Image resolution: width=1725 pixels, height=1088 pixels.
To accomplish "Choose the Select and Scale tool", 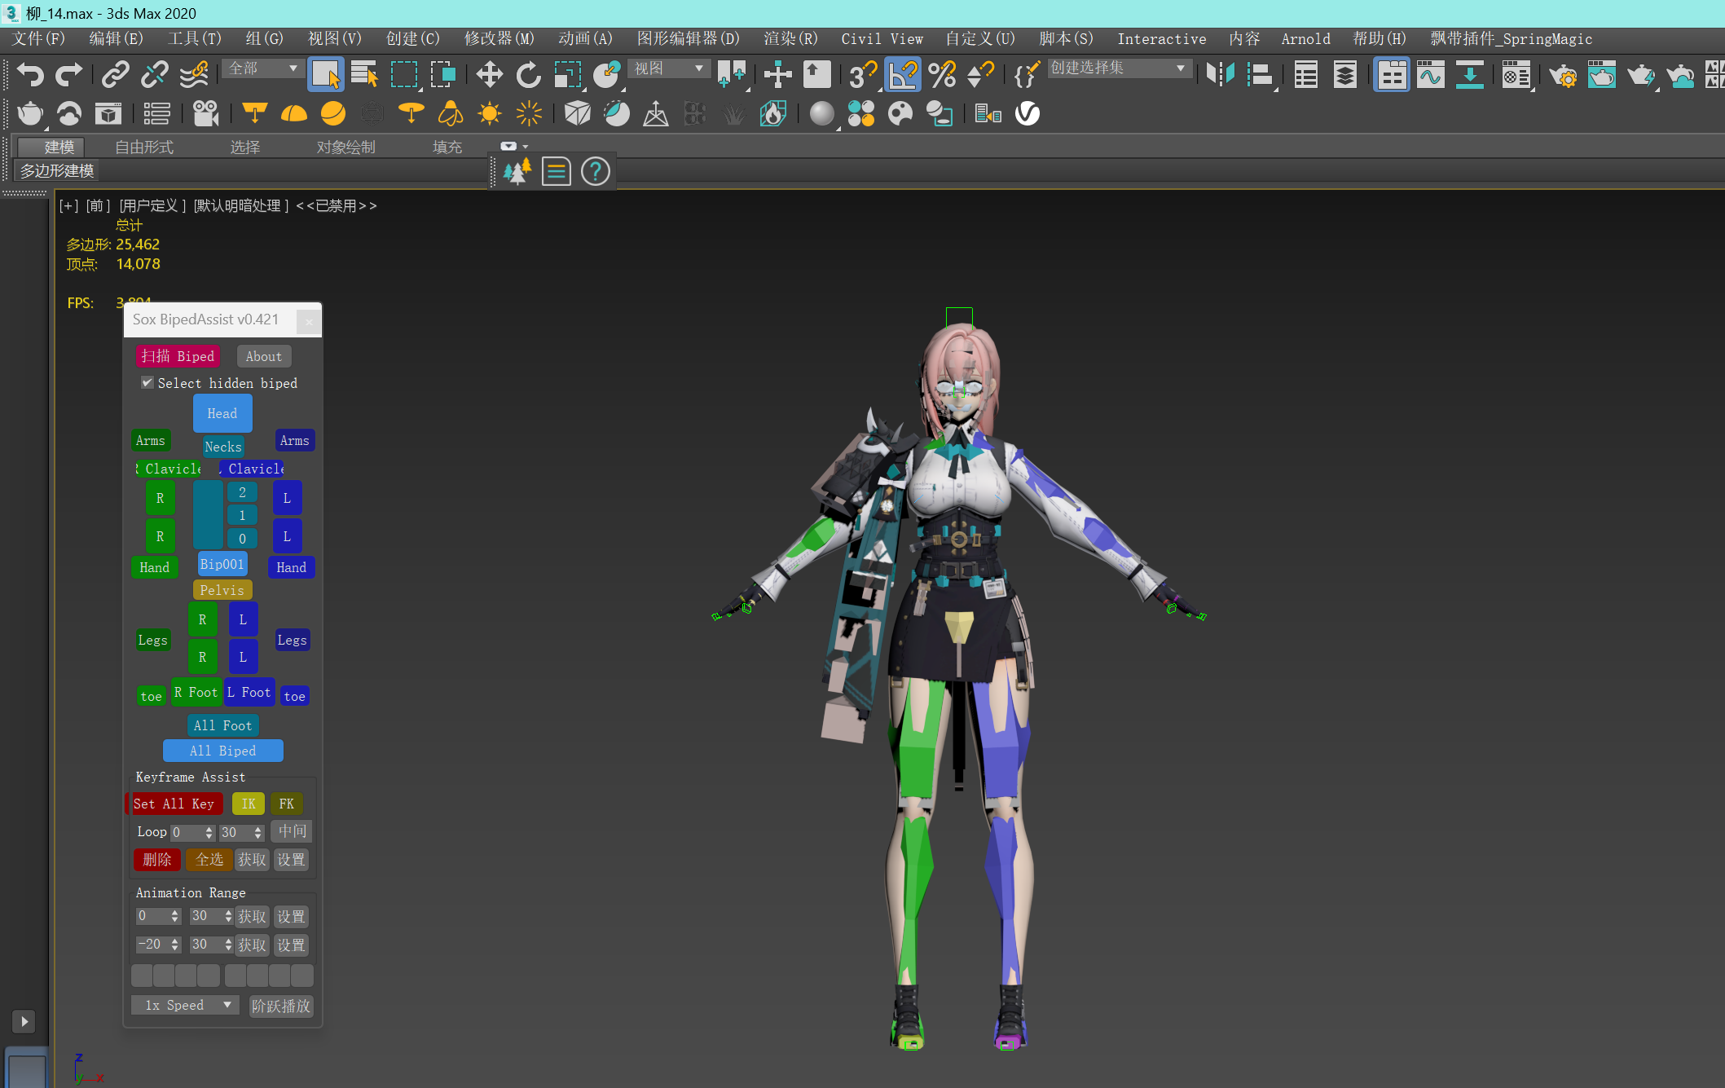I will click(x=567, y=75).
